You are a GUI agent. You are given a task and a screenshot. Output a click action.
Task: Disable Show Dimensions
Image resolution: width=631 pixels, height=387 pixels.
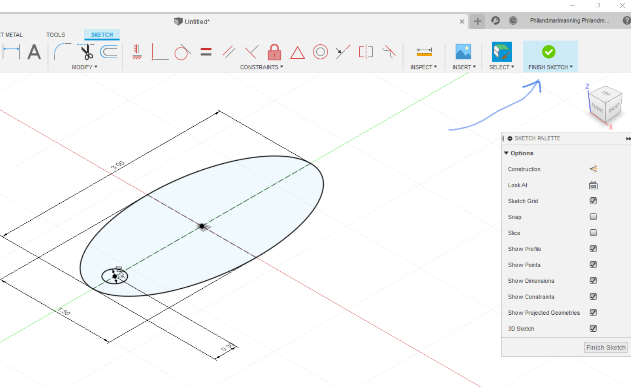pyautogui.click(x=593, y=280)
